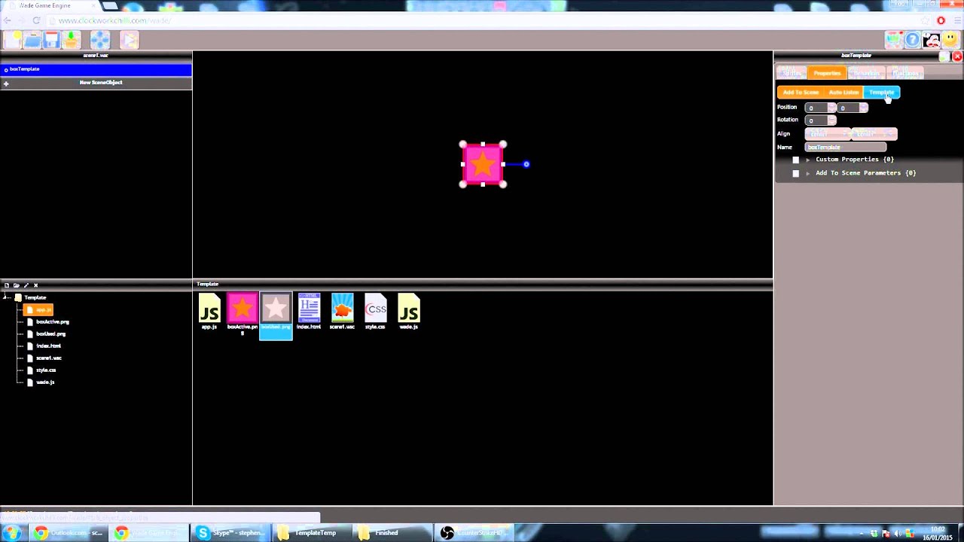Select the style.css file thumbnail
964x542 pixels.
(375, 312)
